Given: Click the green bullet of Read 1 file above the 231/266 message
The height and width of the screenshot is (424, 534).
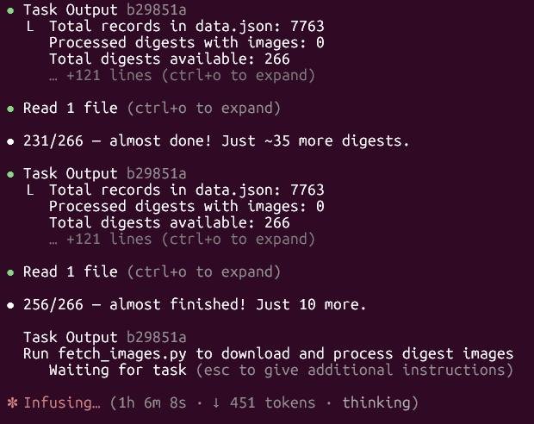Looking at the screenshot, I should coord(10,109).
